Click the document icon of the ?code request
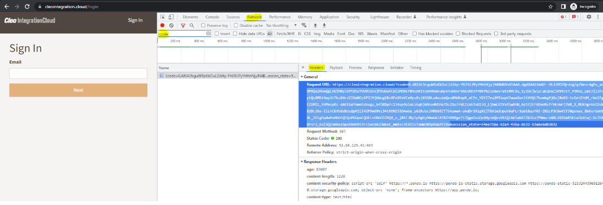Image resolution: width=603 pixels, height=205 pixels. [x=162, y=76]
